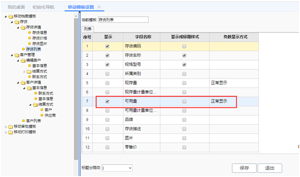Check 显示 for 现存量 row

[x=107, y=83]
